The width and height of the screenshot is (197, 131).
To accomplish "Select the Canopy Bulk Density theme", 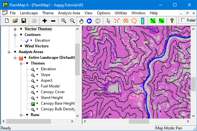I will (x=58, y=109).
